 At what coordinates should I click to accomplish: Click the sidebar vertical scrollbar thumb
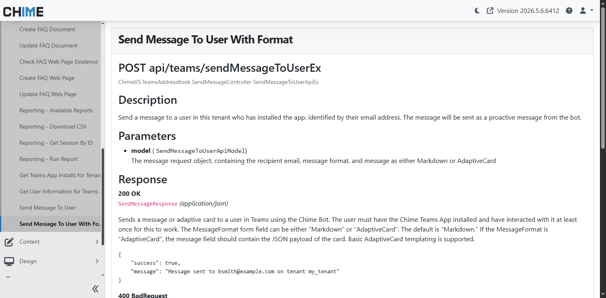point(103,197)
